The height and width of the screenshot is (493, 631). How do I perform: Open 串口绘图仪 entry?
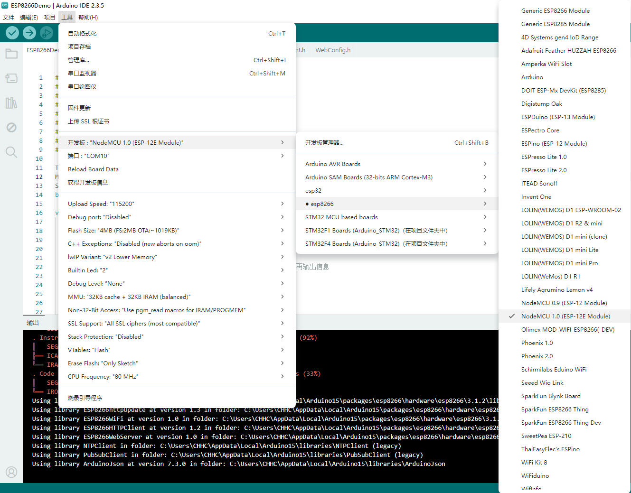(177, 86)
